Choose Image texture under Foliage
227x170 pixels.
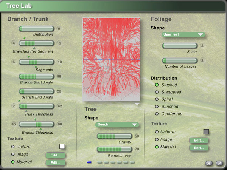pos(157,139)
